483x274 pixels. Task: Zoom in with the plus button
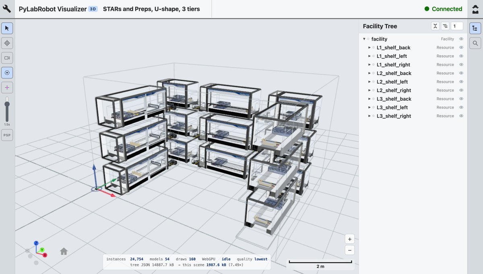(x=350, y=239)
